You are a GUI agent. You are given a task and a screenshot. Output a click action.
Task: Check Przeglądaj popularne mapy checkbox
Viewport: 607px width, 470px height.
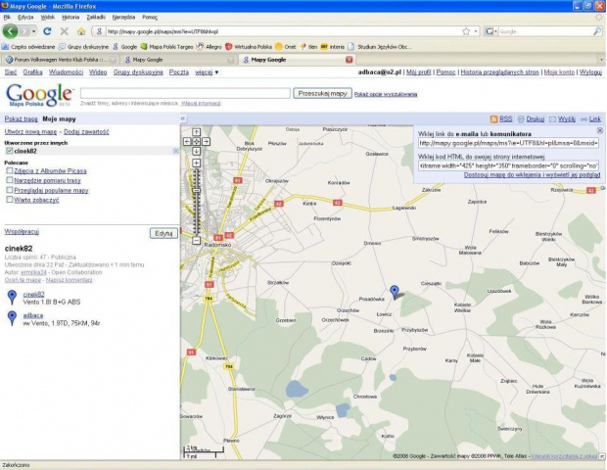tap(10, 190)
